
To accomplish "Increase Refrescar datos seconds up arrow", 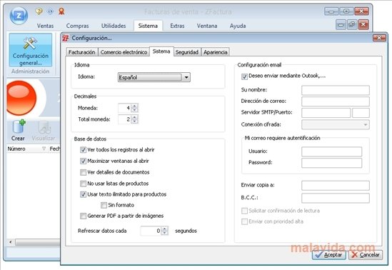I will click(165, 229).
